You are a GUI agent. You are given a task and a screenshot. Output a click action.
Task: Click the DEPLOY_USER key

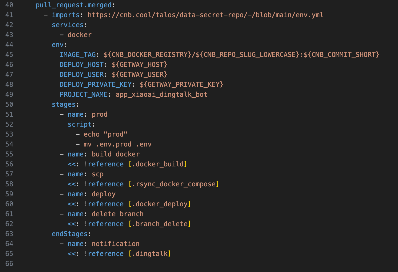point(82,75)
